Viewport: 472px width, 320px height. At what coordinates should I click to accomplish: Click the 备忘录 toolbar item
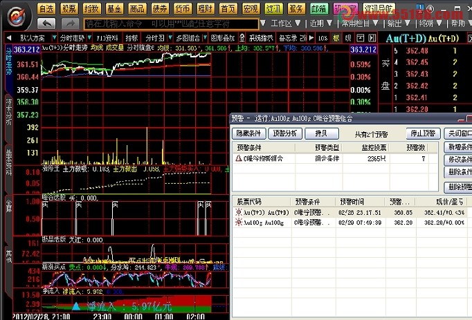[288, 38]
